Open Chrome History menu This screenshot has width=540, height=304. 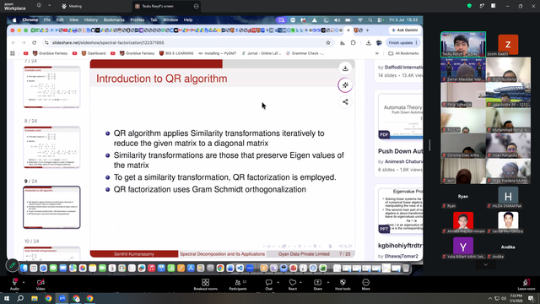(x=91, y=20)
